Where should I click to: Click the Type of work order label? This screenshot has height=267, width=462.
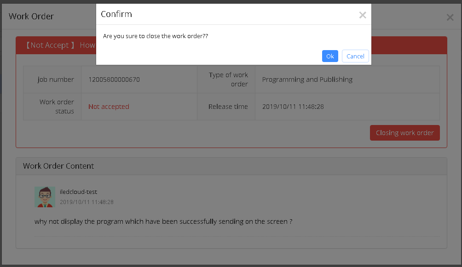tap(228, 80)
